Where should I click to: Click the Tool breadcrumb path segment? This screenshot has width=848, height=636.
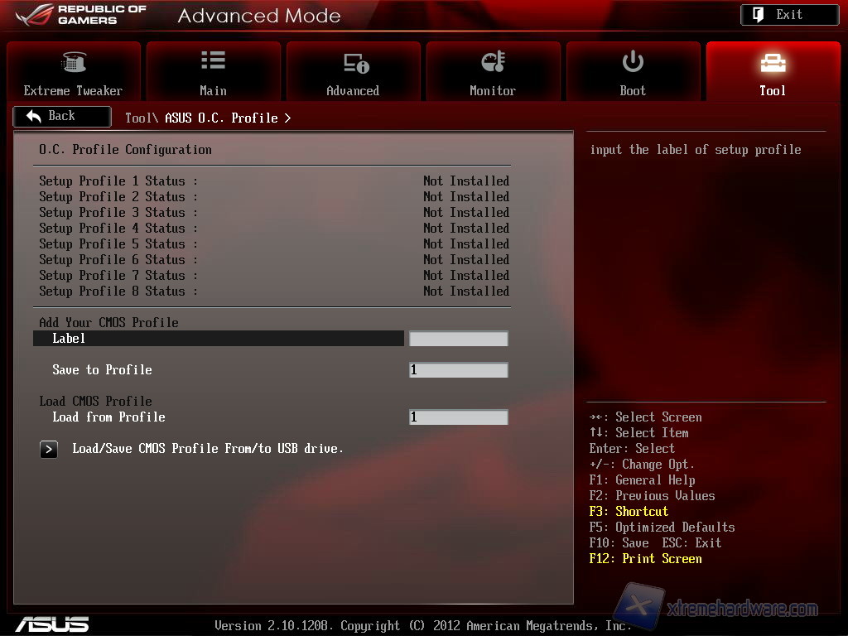(x=137, y=118)
